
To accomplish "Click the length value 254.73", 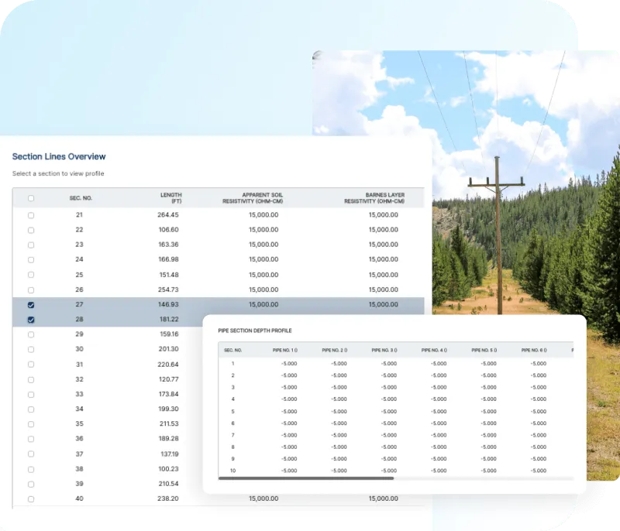I will 168,289.
